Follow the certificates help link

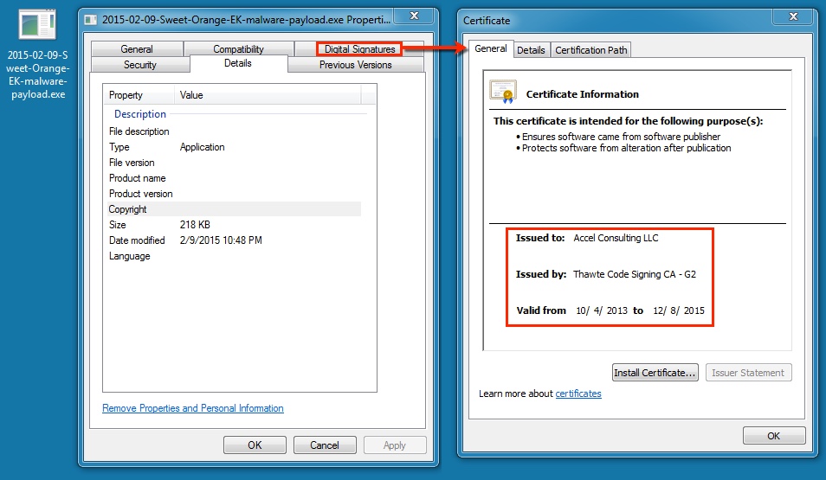point(578,394)
